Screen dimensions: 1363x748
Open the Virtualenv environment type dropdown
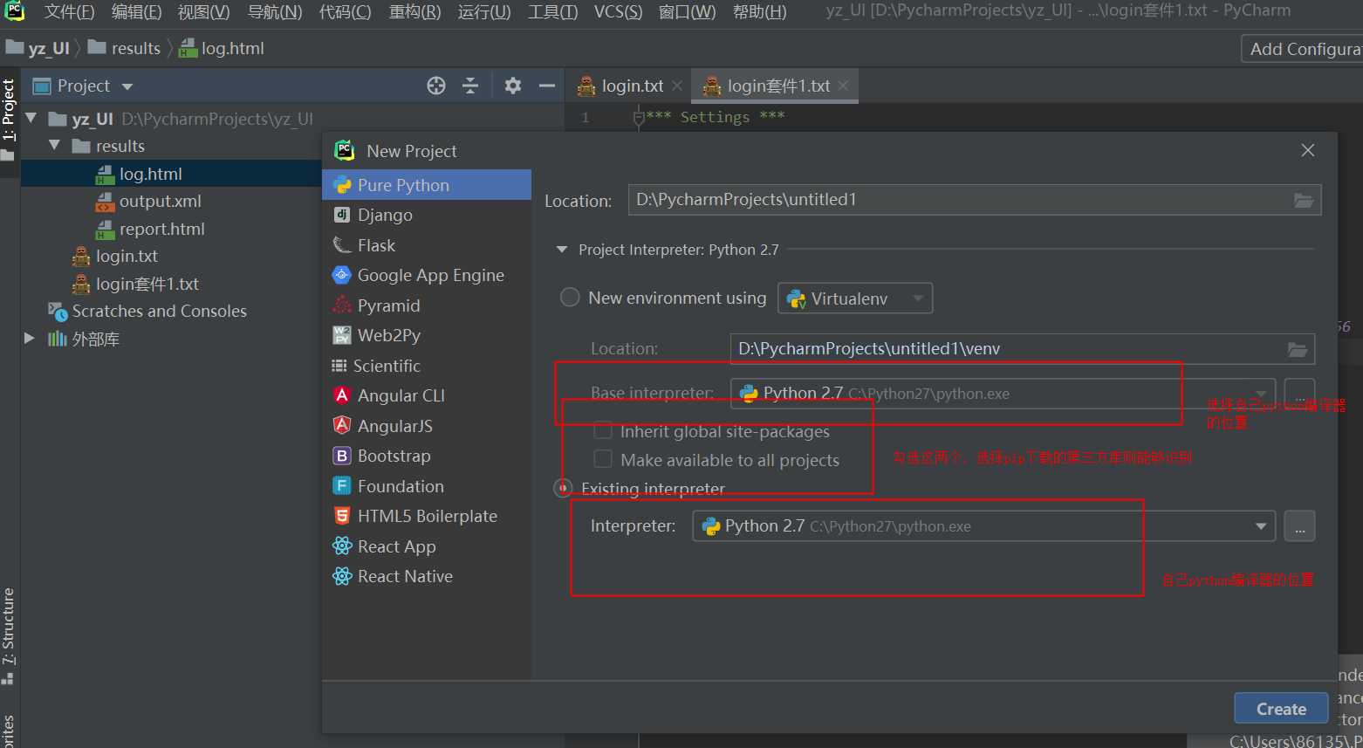(x=855, y=299)
